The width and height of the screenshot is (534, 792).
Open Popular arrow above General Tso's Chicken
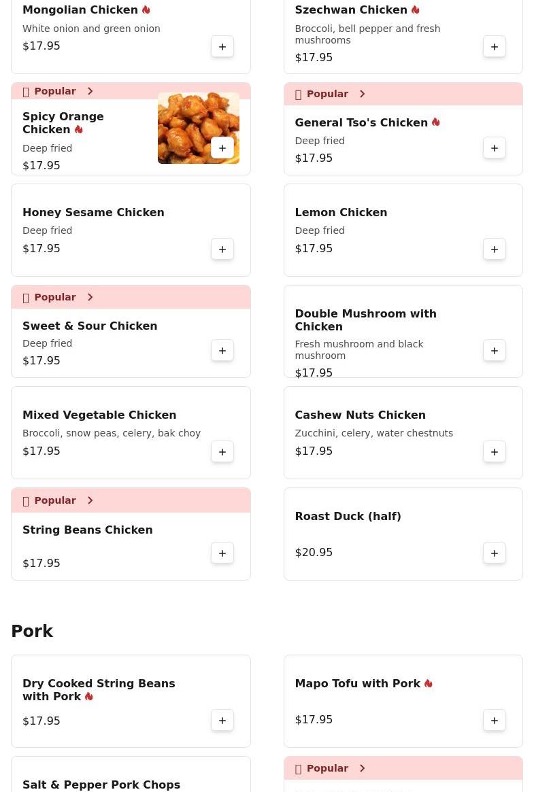click(362, 94)
